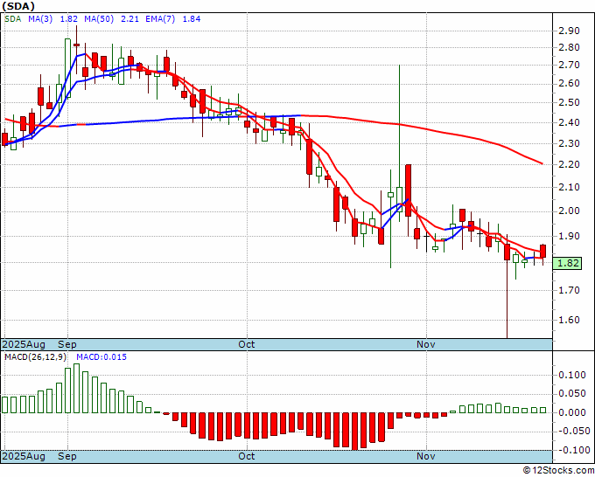Select the SDA legend label
595x477 pixels.
[13, 19]
